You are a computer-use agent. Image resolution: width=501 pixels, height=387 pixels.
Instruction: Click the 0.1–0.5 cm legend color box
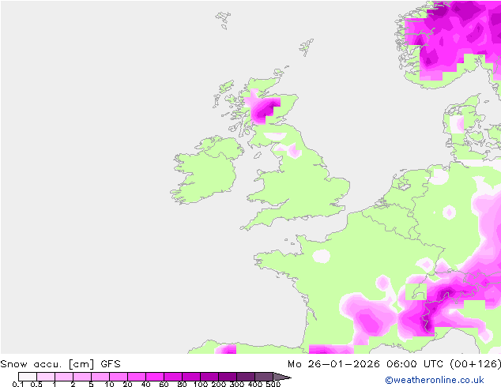click(x=28, y=377)
